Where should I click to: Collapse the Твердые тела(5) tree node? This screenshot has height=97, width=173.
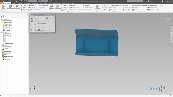[x=1, y=21]
